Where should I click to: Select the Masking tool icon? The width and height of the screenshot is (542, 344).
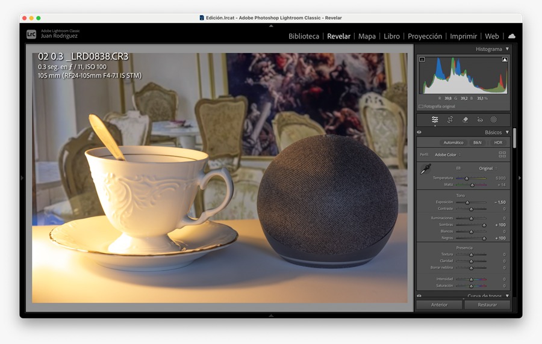[494, 120]
